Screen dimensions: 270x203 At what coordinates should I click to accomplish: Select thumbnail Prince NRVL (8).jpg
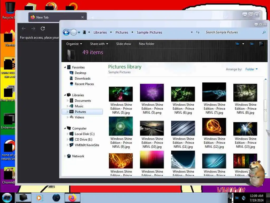[x=245, y=93]
